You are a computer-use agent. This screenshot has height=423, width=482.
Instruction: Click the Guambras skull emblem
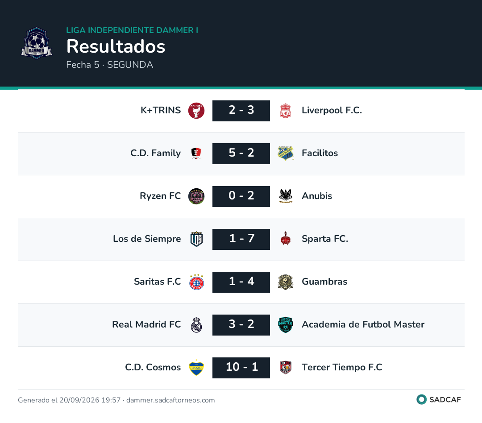(286, 282)
